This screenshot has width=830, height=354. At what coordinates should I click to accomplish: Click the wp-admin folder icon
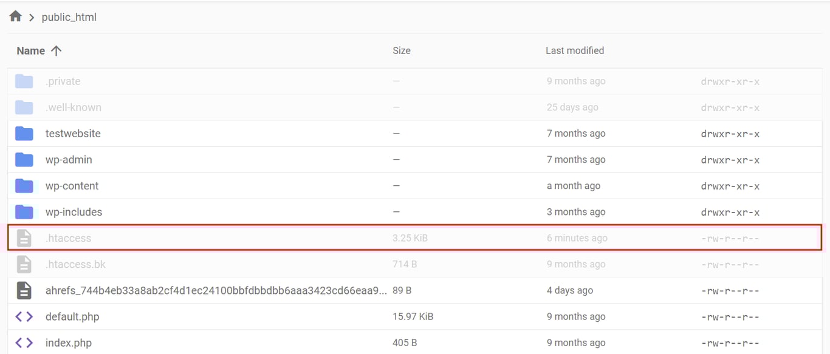coord(23,159)
